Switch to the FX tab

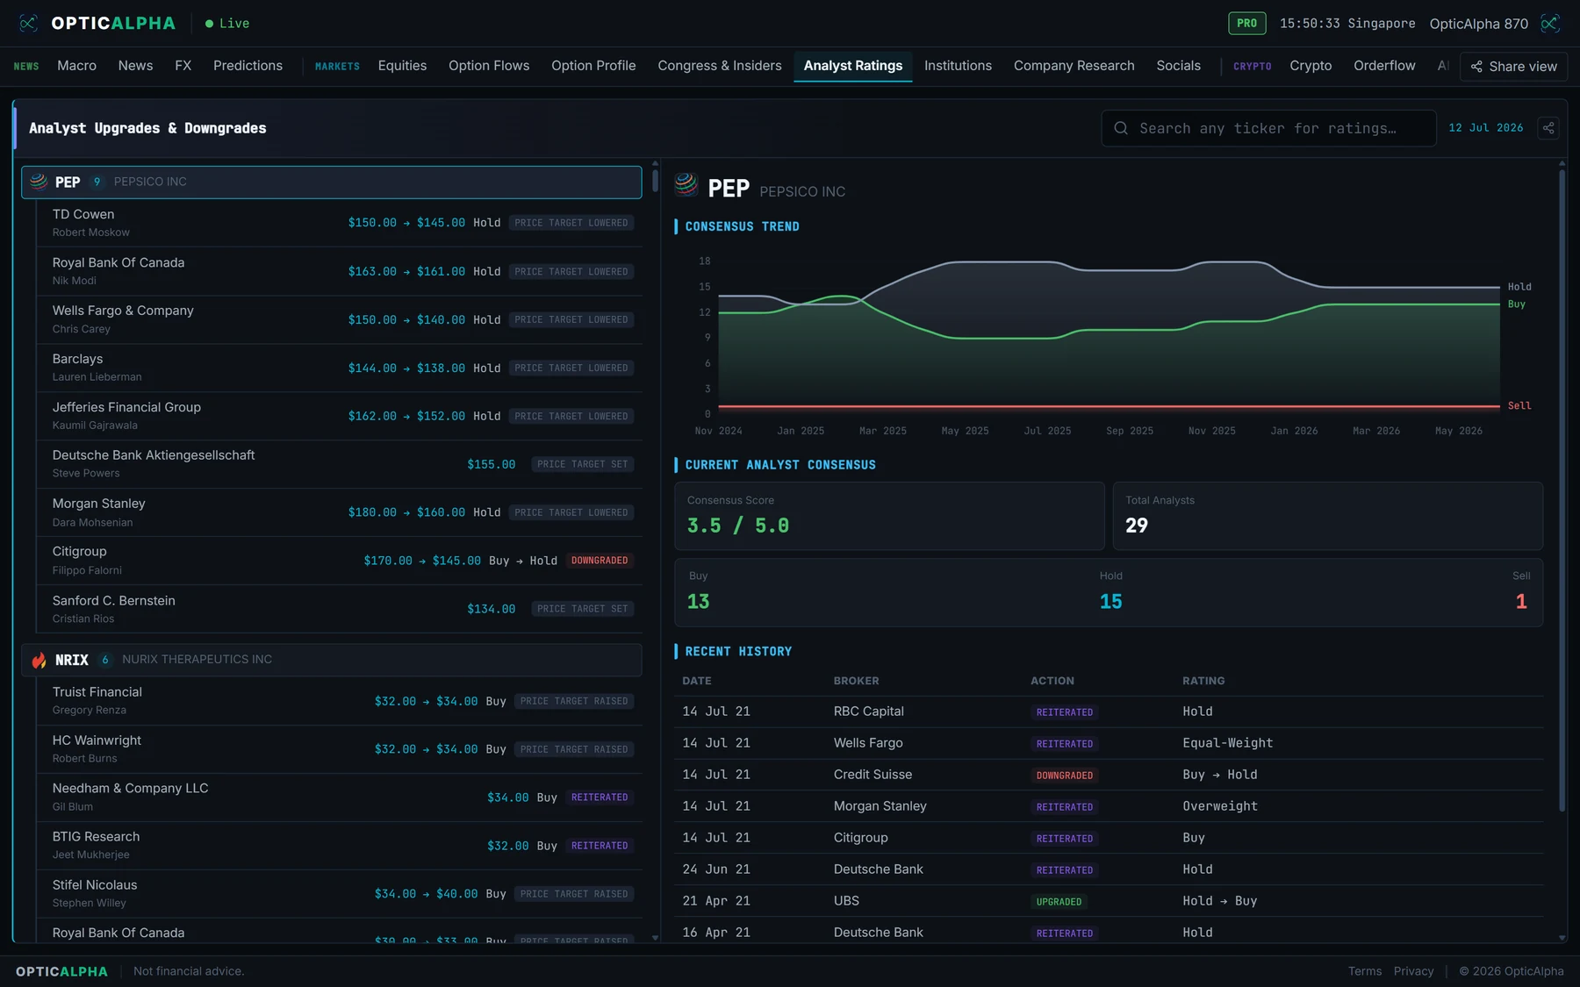[x=183, y=66]
